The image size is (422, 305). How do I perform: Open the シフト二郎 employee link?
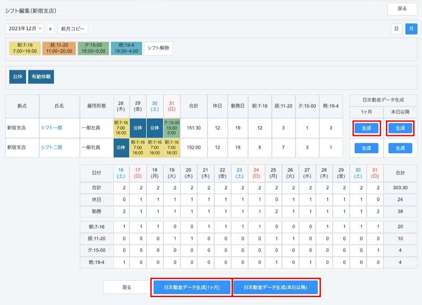point(51,148)
